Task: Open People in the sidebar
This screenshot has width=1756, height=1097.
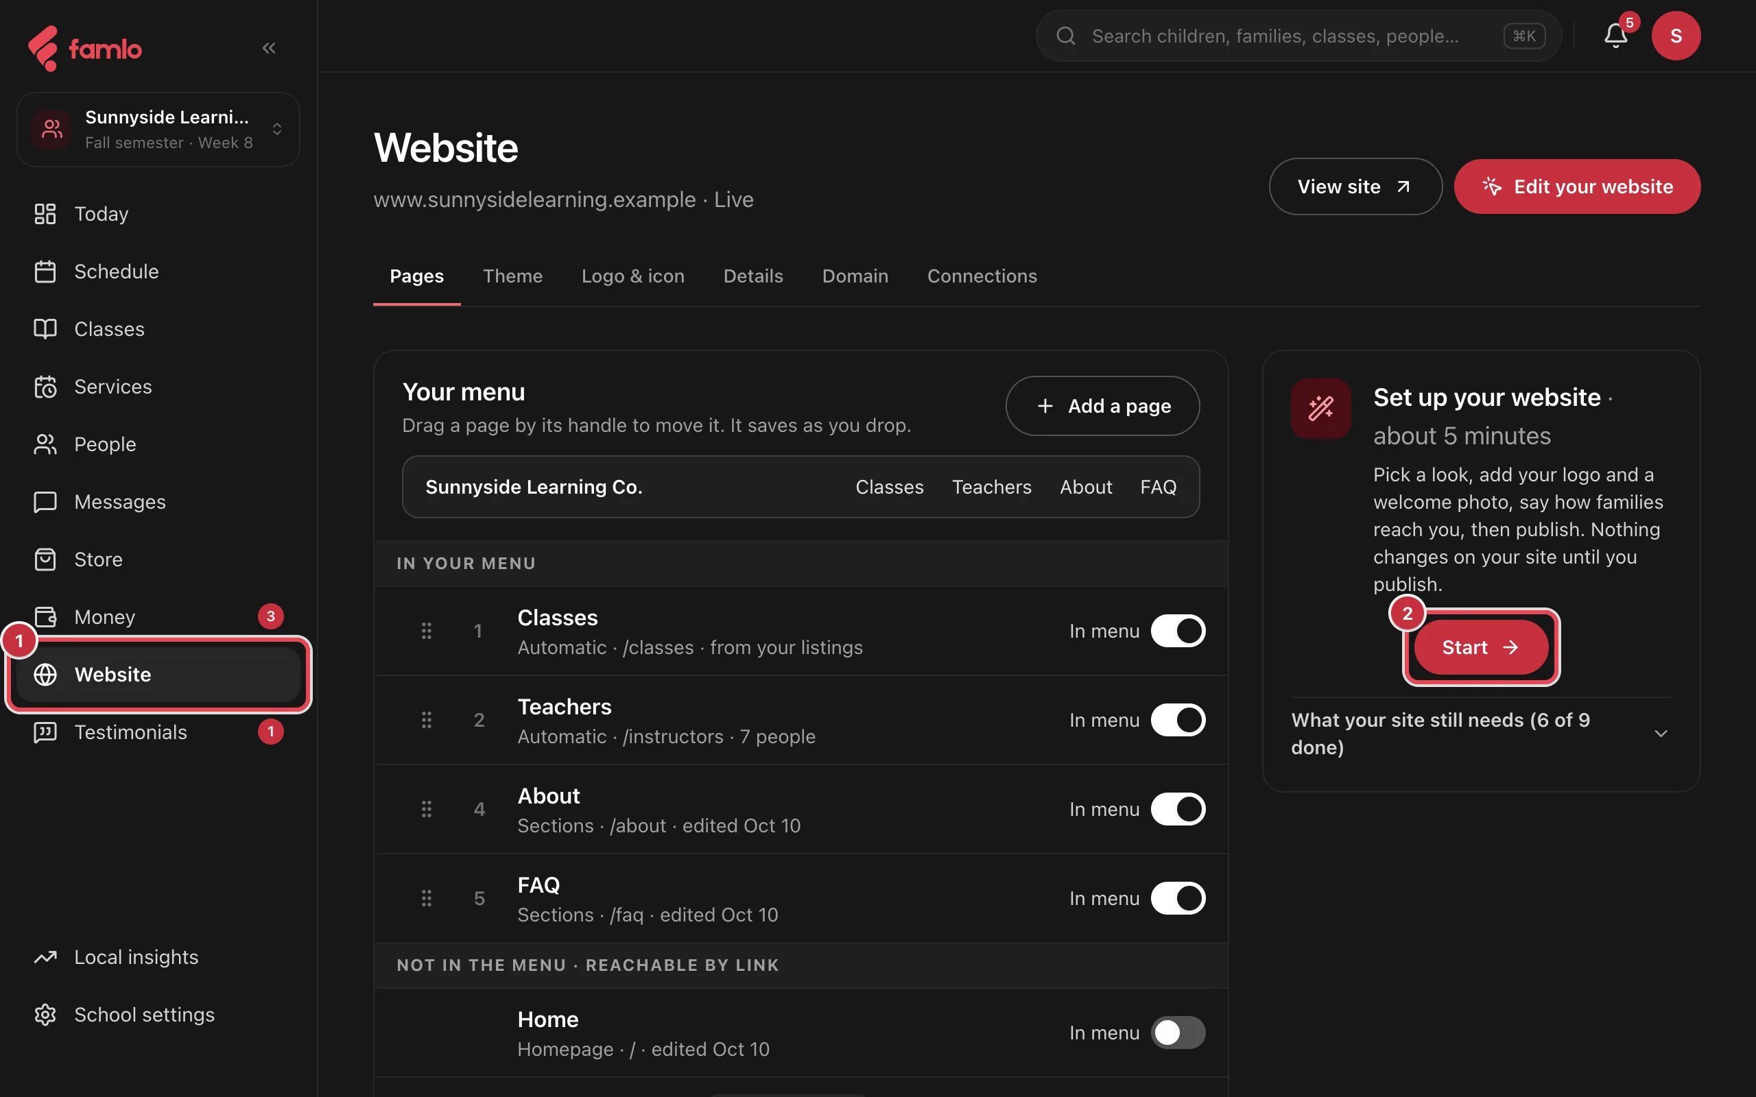Action: [x=158, y=444]
